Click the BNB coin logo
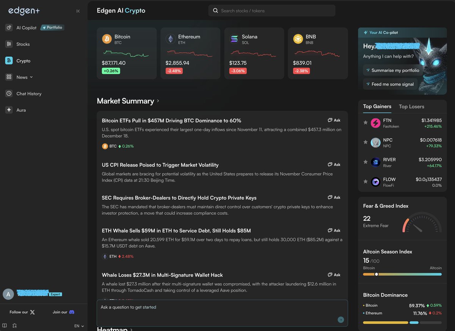455x331 pixels. tap(298, 39)
